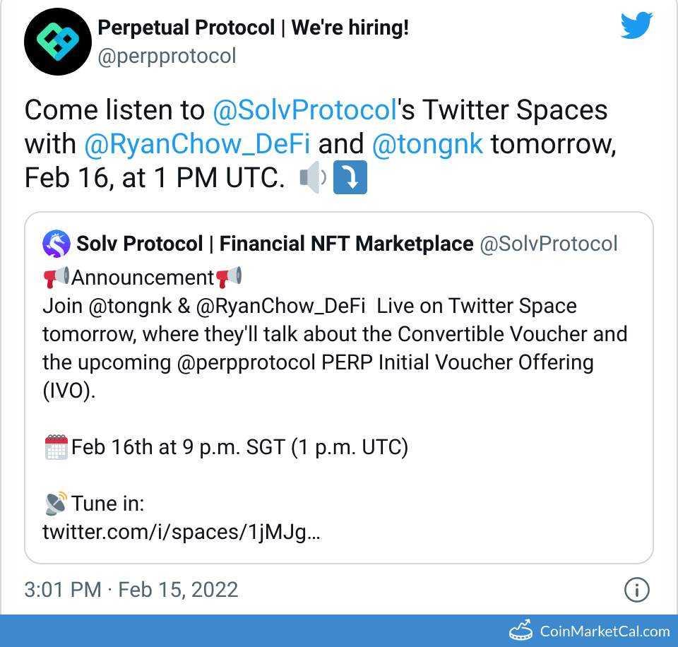Open the @tongnk mention link

pyautogui.click(x=427, y=144)
